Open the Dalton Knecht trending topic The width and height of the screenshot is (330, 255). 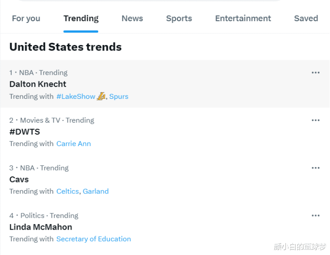[x=38, y=84]
